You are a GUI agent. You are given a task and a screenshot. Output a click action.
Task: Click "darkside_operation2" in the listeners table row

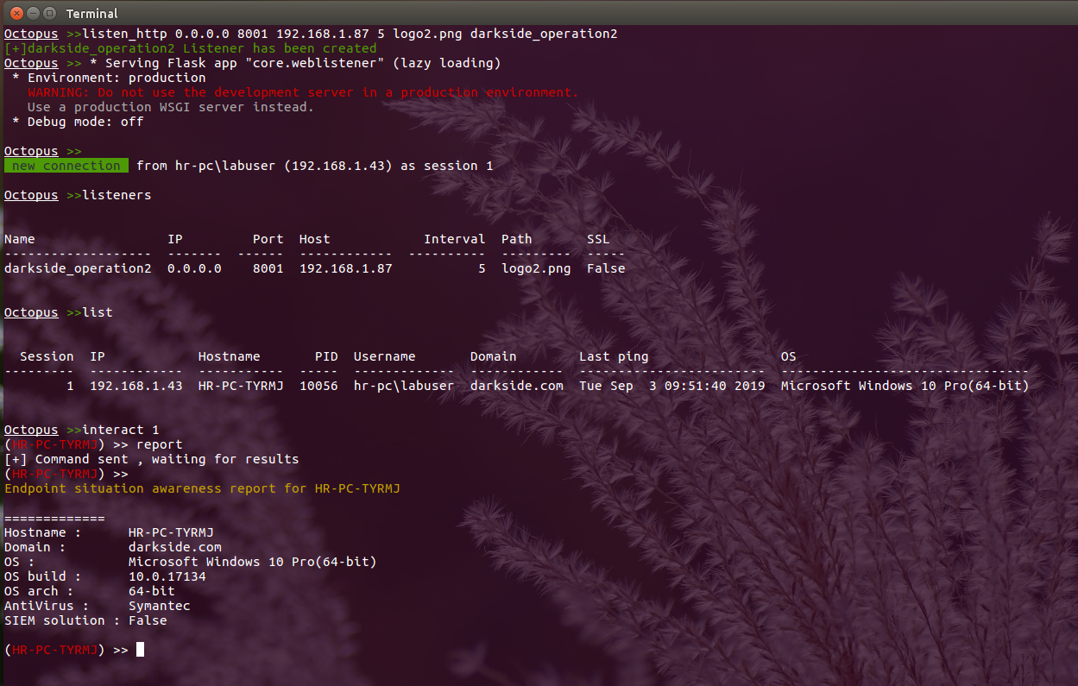tap(78, 268)
